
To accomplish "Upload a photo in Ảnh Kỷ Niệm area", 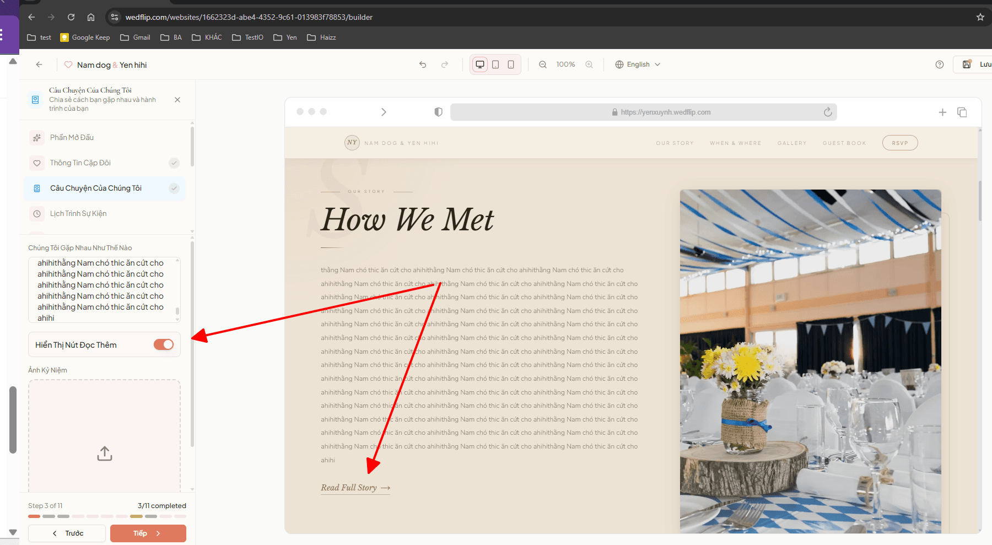I will 105,453.
